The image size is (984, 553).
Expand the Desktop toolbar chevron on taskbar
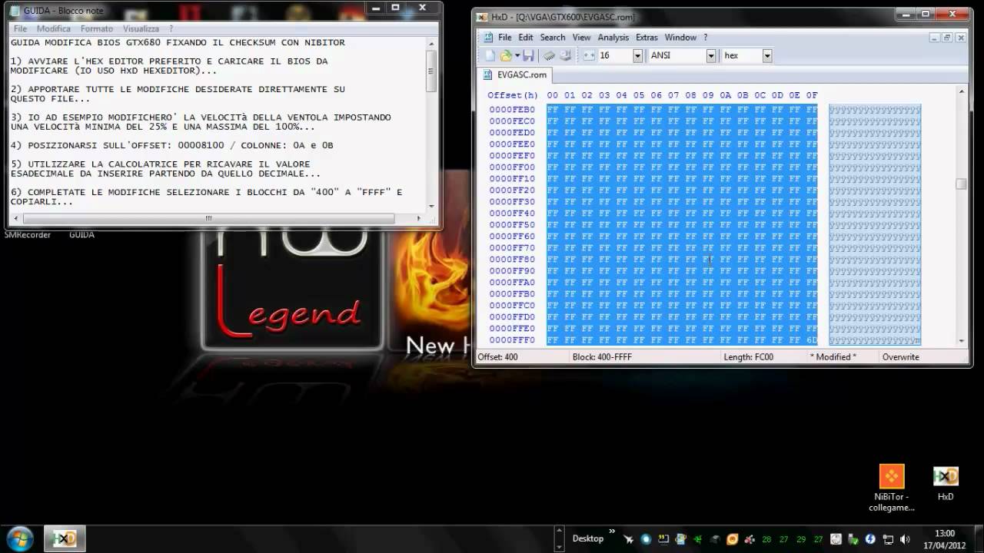(612, 531)
